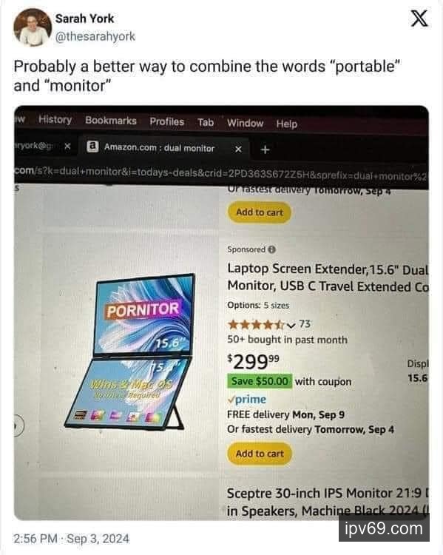Open the Sceptre 30-inch IPS Monitor listing
Screen dimensions: 443x555
[328, 502]
